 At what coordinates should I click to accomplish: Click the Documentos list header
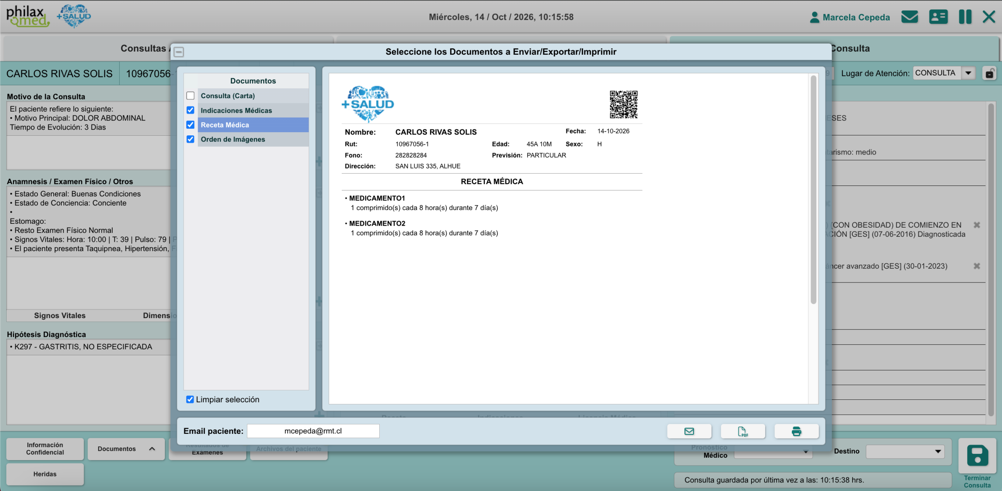(253, 81)
